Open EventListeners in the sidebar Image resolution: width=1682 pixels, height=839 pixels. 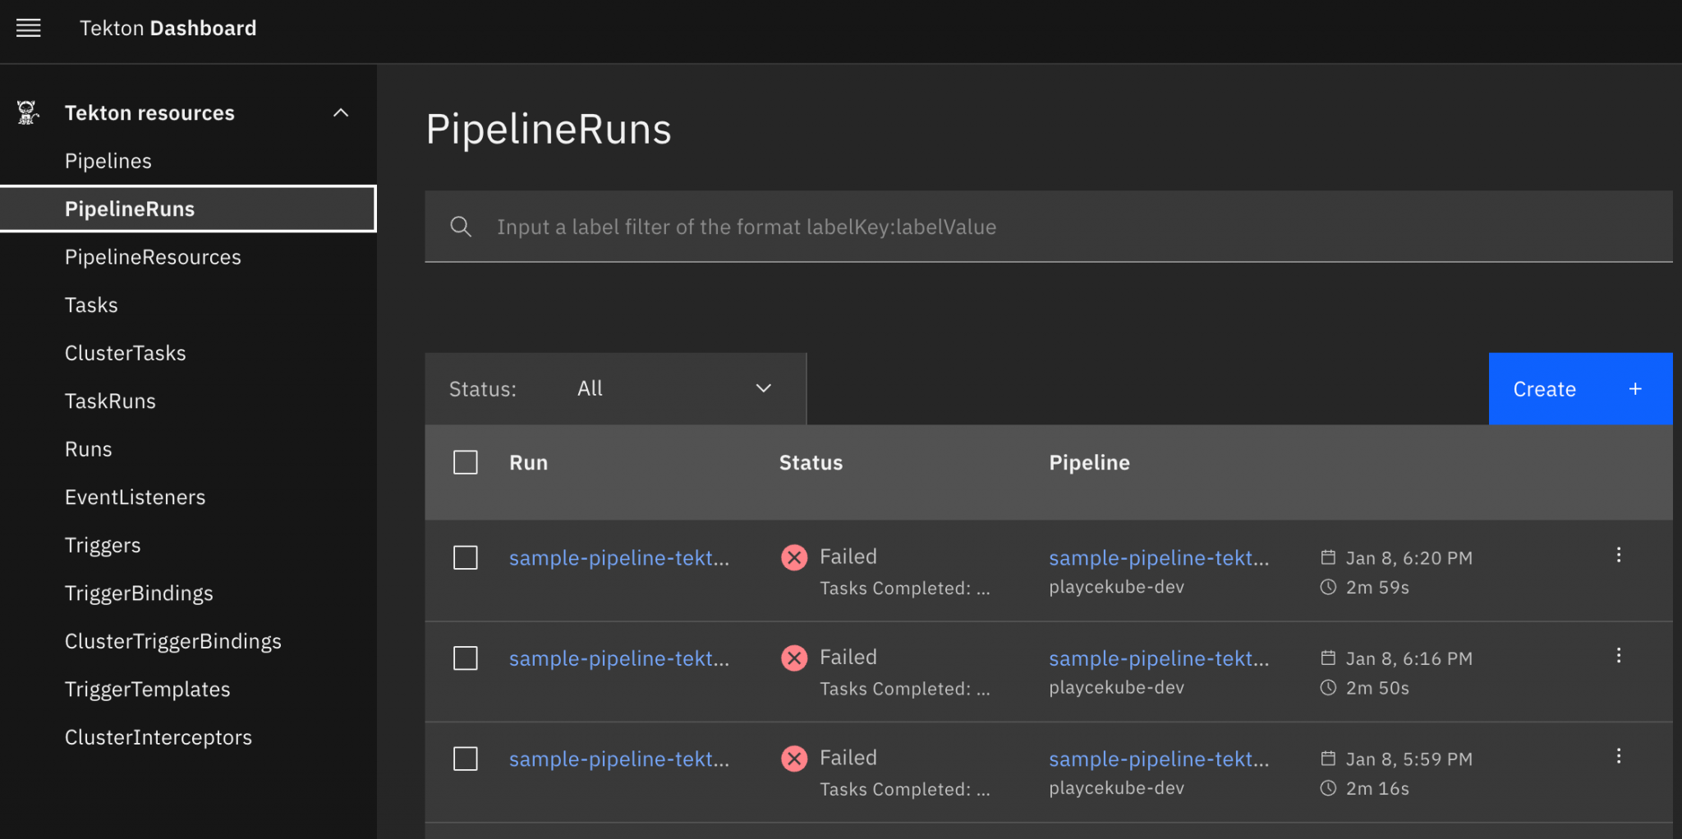pyautogui.click(x=135, y=497)
